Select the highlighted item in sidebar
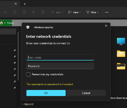Image resolution: width=127 pixels, height=108 pixels. (8, 32)
